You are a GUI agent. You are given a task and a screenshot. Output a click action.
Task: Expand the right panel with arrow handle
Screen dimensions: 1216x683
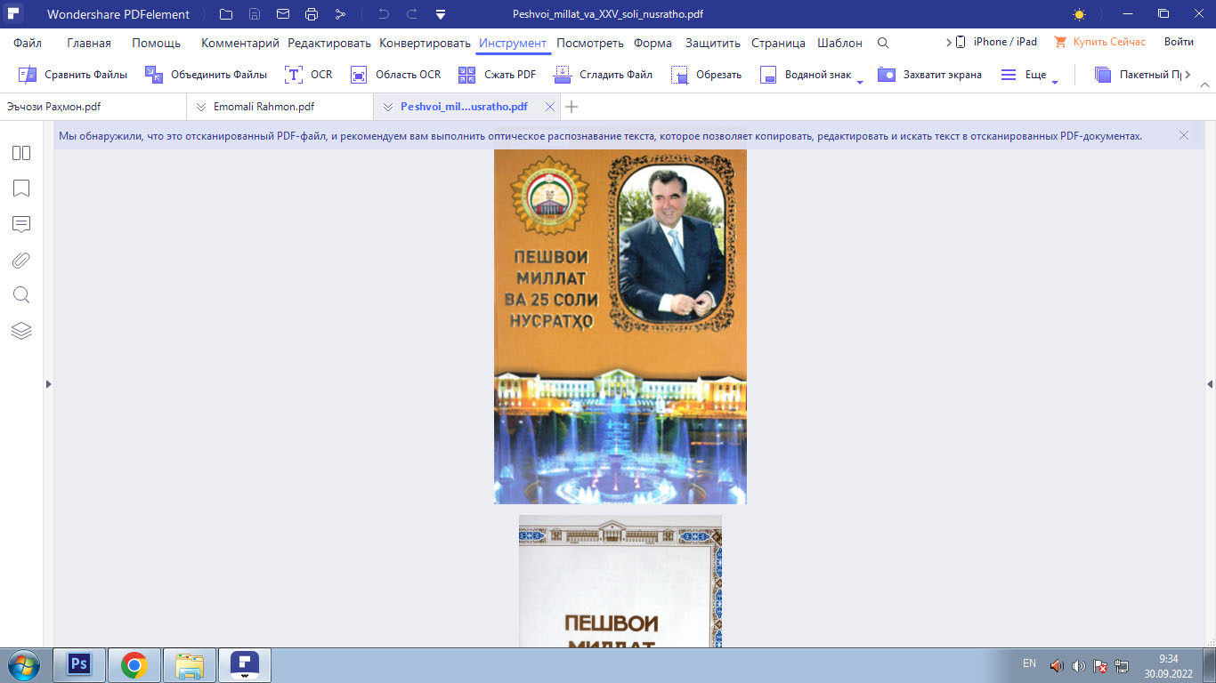1210,384
